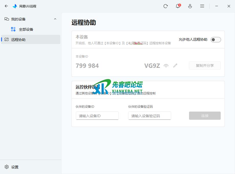
Task: Click the 连接 button
Action: (205, 116)
